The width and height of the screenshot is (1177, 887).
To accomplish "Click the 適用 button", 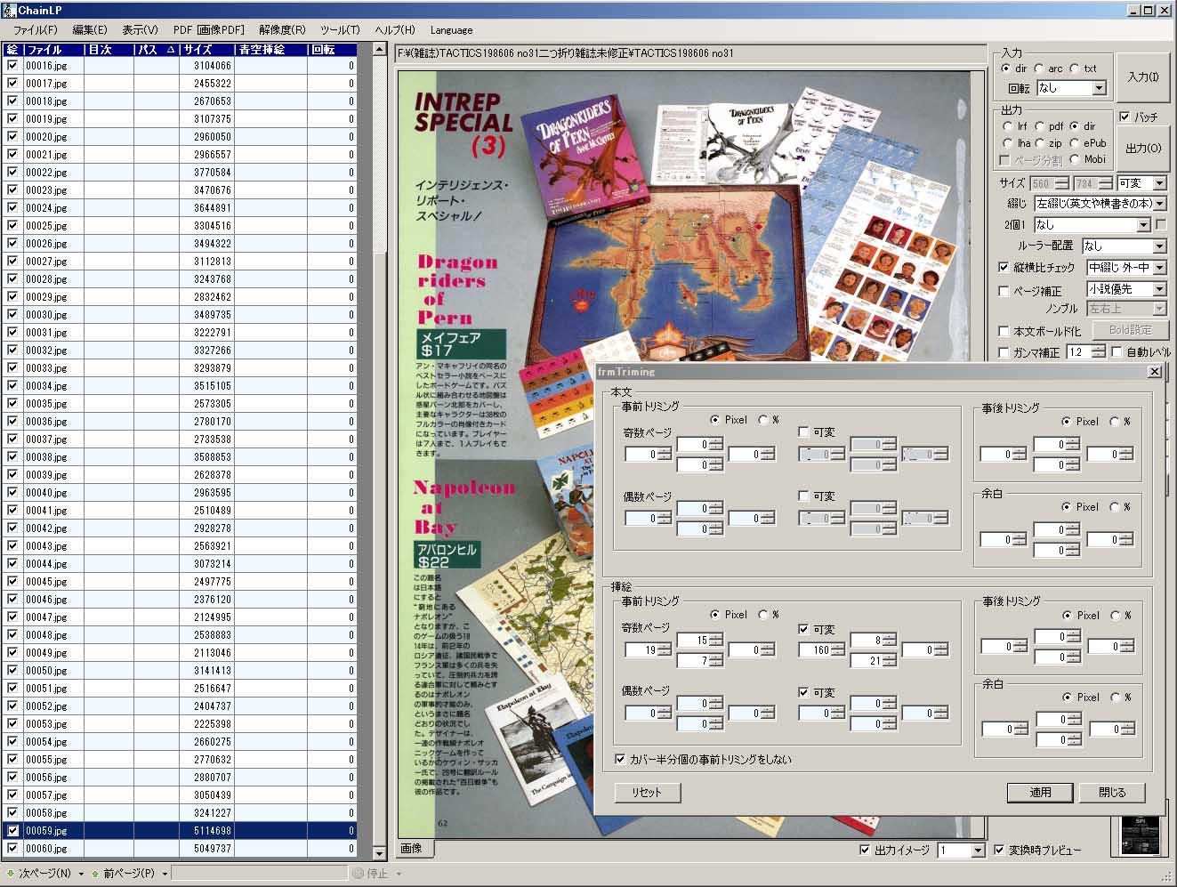I will coord(1040,792).
